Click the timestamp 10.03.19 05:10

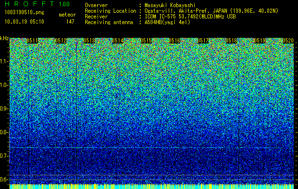24,22
